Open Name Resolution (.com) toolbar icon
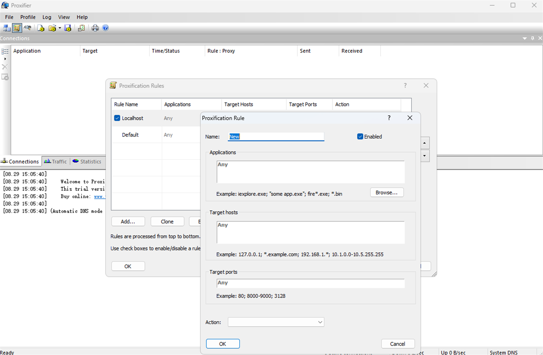 [28, 28]
